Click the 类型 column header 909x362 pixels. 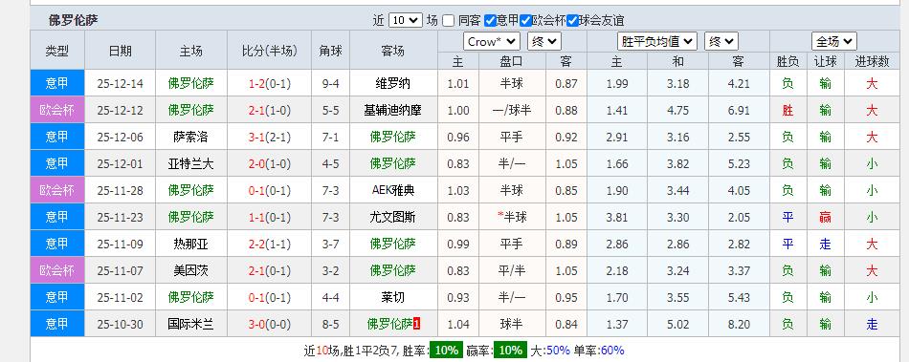(57, 51)
